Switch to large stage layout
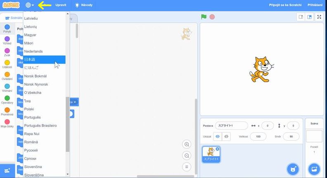 (309, 17)
